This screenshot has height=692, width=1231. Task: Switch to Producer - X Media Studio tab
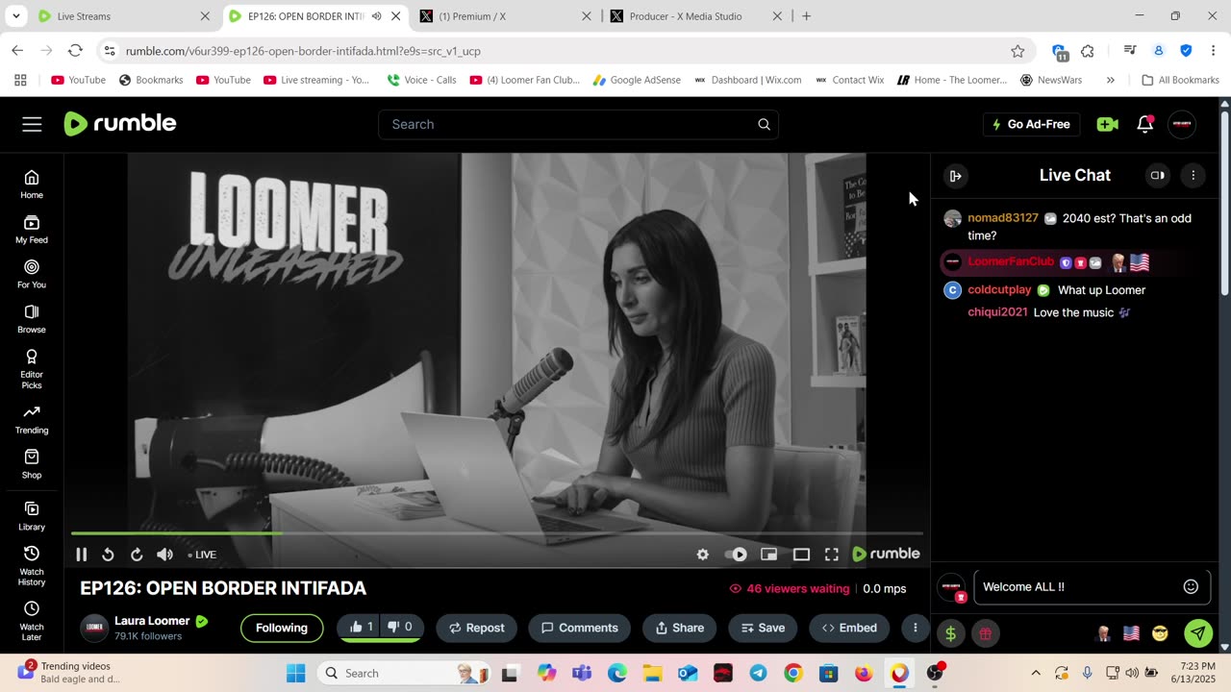pyautogui.click(x=696, y=16)
